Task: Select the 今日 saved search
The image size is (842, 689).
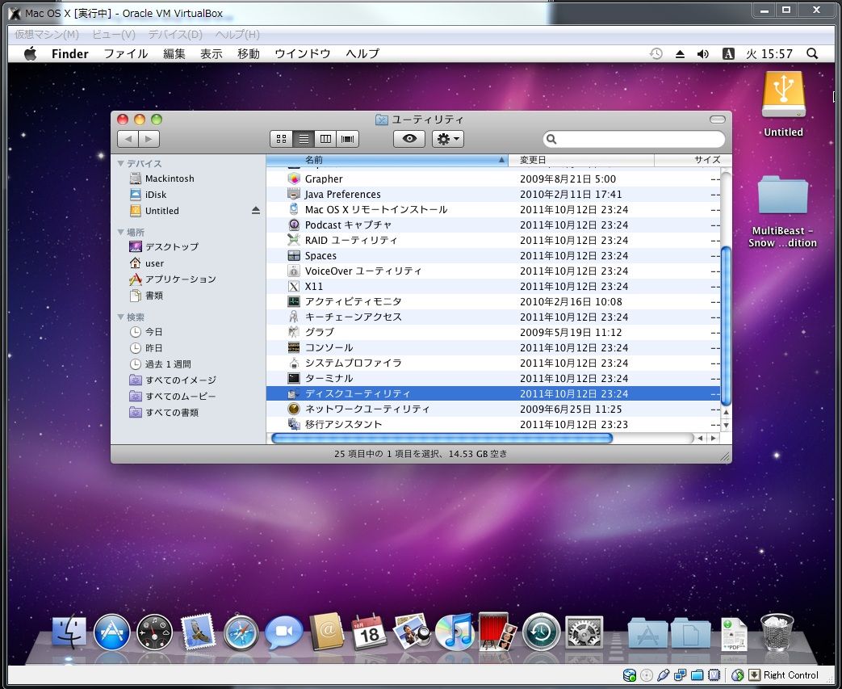Action: (x=147, y=332)
